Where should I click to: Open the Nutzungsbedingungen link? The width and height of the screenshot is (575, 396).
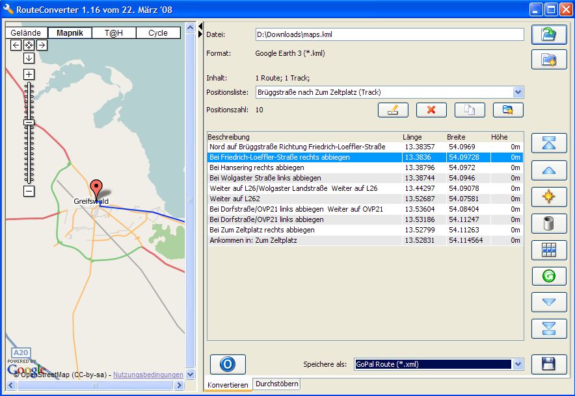point(148,375)
